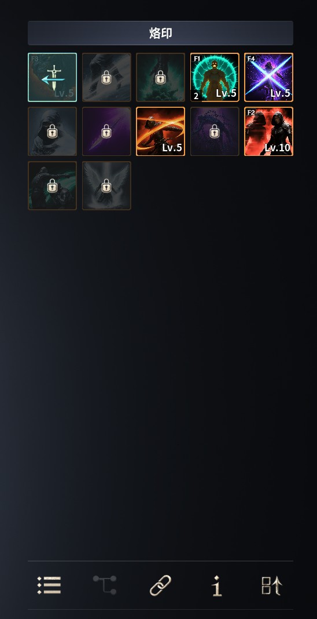Click the locked dark chain creature skill
This screenshot has height=619, width=317.
point(215,132)
